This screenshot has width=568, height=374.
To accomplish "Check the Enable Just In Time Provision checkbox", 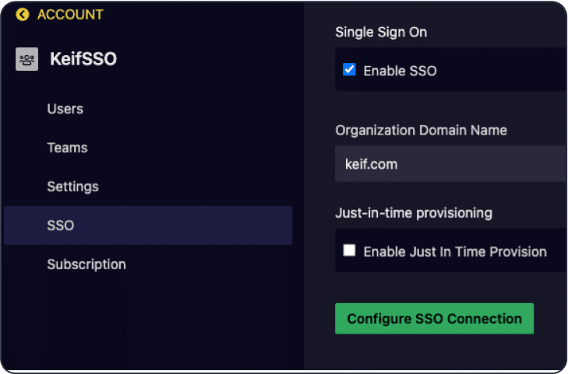I will pyautogui.click(x=349, y=250).
